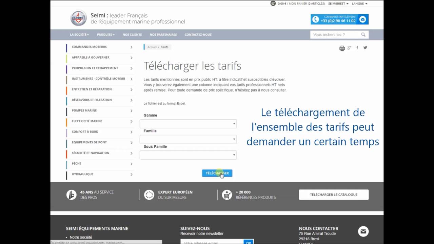The width and height of the screenshot is (434, 244).
Task: Open the Langue dropdown
Action: tap(359, 3)
